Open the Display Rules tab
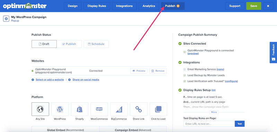Screen dimensions: 277x132 (97, 6)
